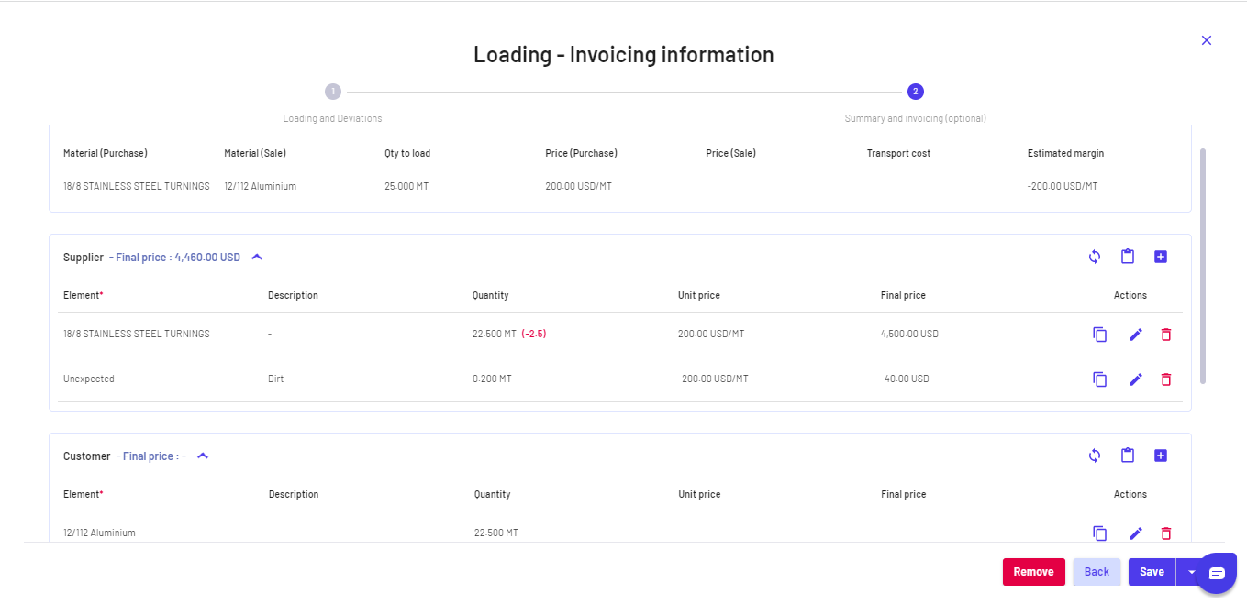
Task: Click the vertical scrollbar thumb
Action: click(x=1203, y=266)
